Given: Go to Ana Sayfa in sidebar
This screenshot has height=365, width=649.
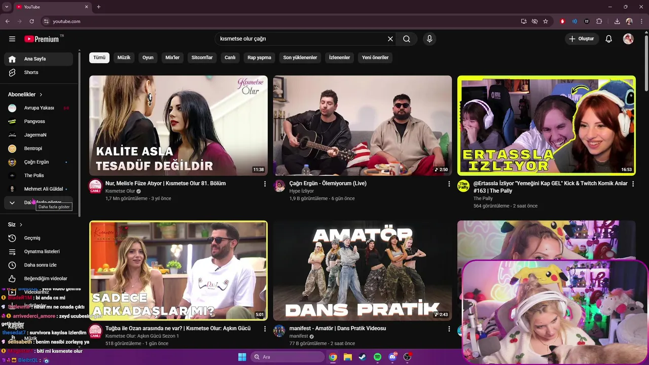Looking at the screenshot, I should pyautogui.click(x=39, y=59).
